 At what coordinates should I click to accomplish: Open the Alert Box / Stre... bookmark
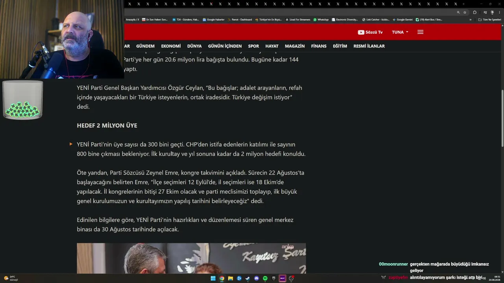coord(429,20)
